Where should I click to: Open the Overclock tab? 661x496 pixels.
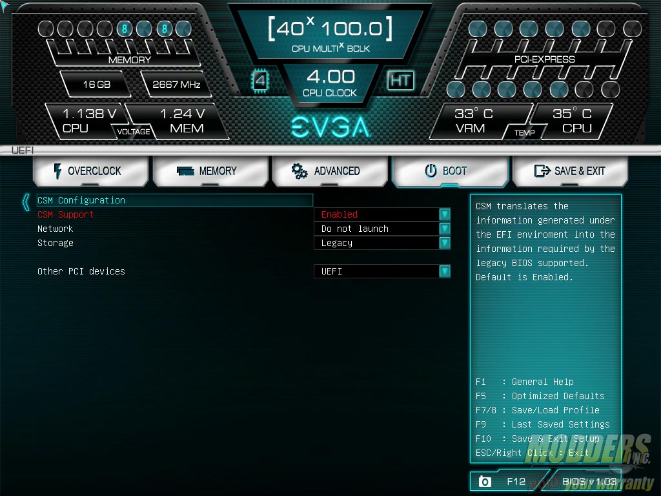click(x=90, y=171)
